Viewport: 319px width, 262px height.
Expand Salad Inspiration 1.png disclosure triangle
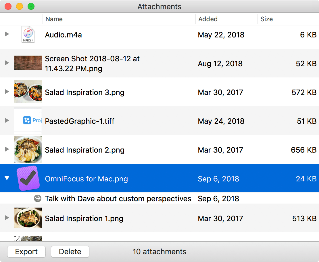tap(7, 218)
